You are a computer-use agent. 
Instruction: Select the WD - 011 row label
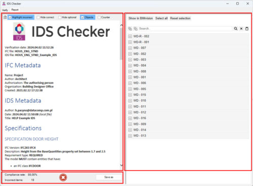tap(140, 107)
